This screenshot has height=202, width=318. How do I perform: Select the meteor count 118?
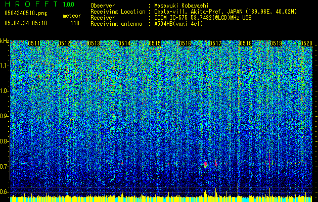[75, 23]
